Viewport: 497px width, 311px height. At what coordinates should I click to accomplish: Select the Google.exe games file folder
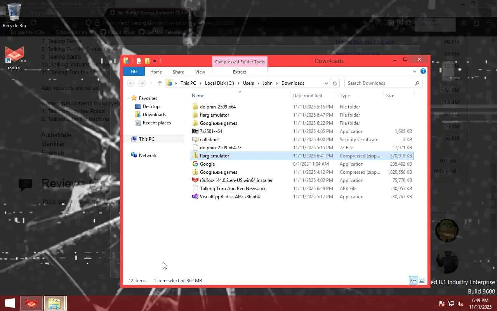pyautogui.click(x=218, y=123)
